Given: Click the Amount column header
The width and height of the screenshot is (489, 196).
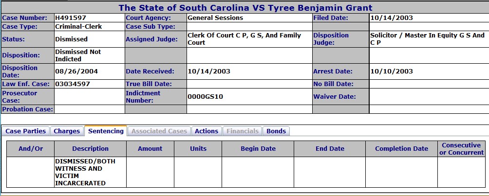Looking at the screenshot, I should [150, 148].
